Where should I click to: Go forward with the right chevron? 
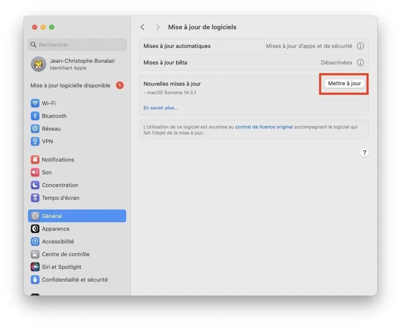pyautogui.click(x=158, y=27)
